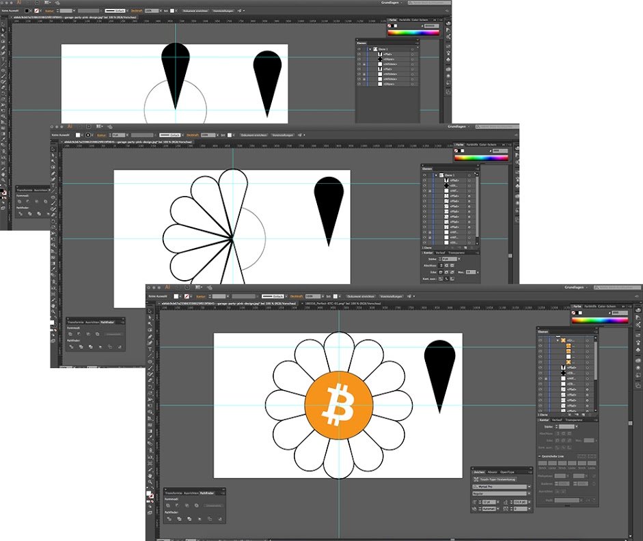Switch to the Transformieren tab in front window
The image size is (643, 541).
click(x=173, y=493)
